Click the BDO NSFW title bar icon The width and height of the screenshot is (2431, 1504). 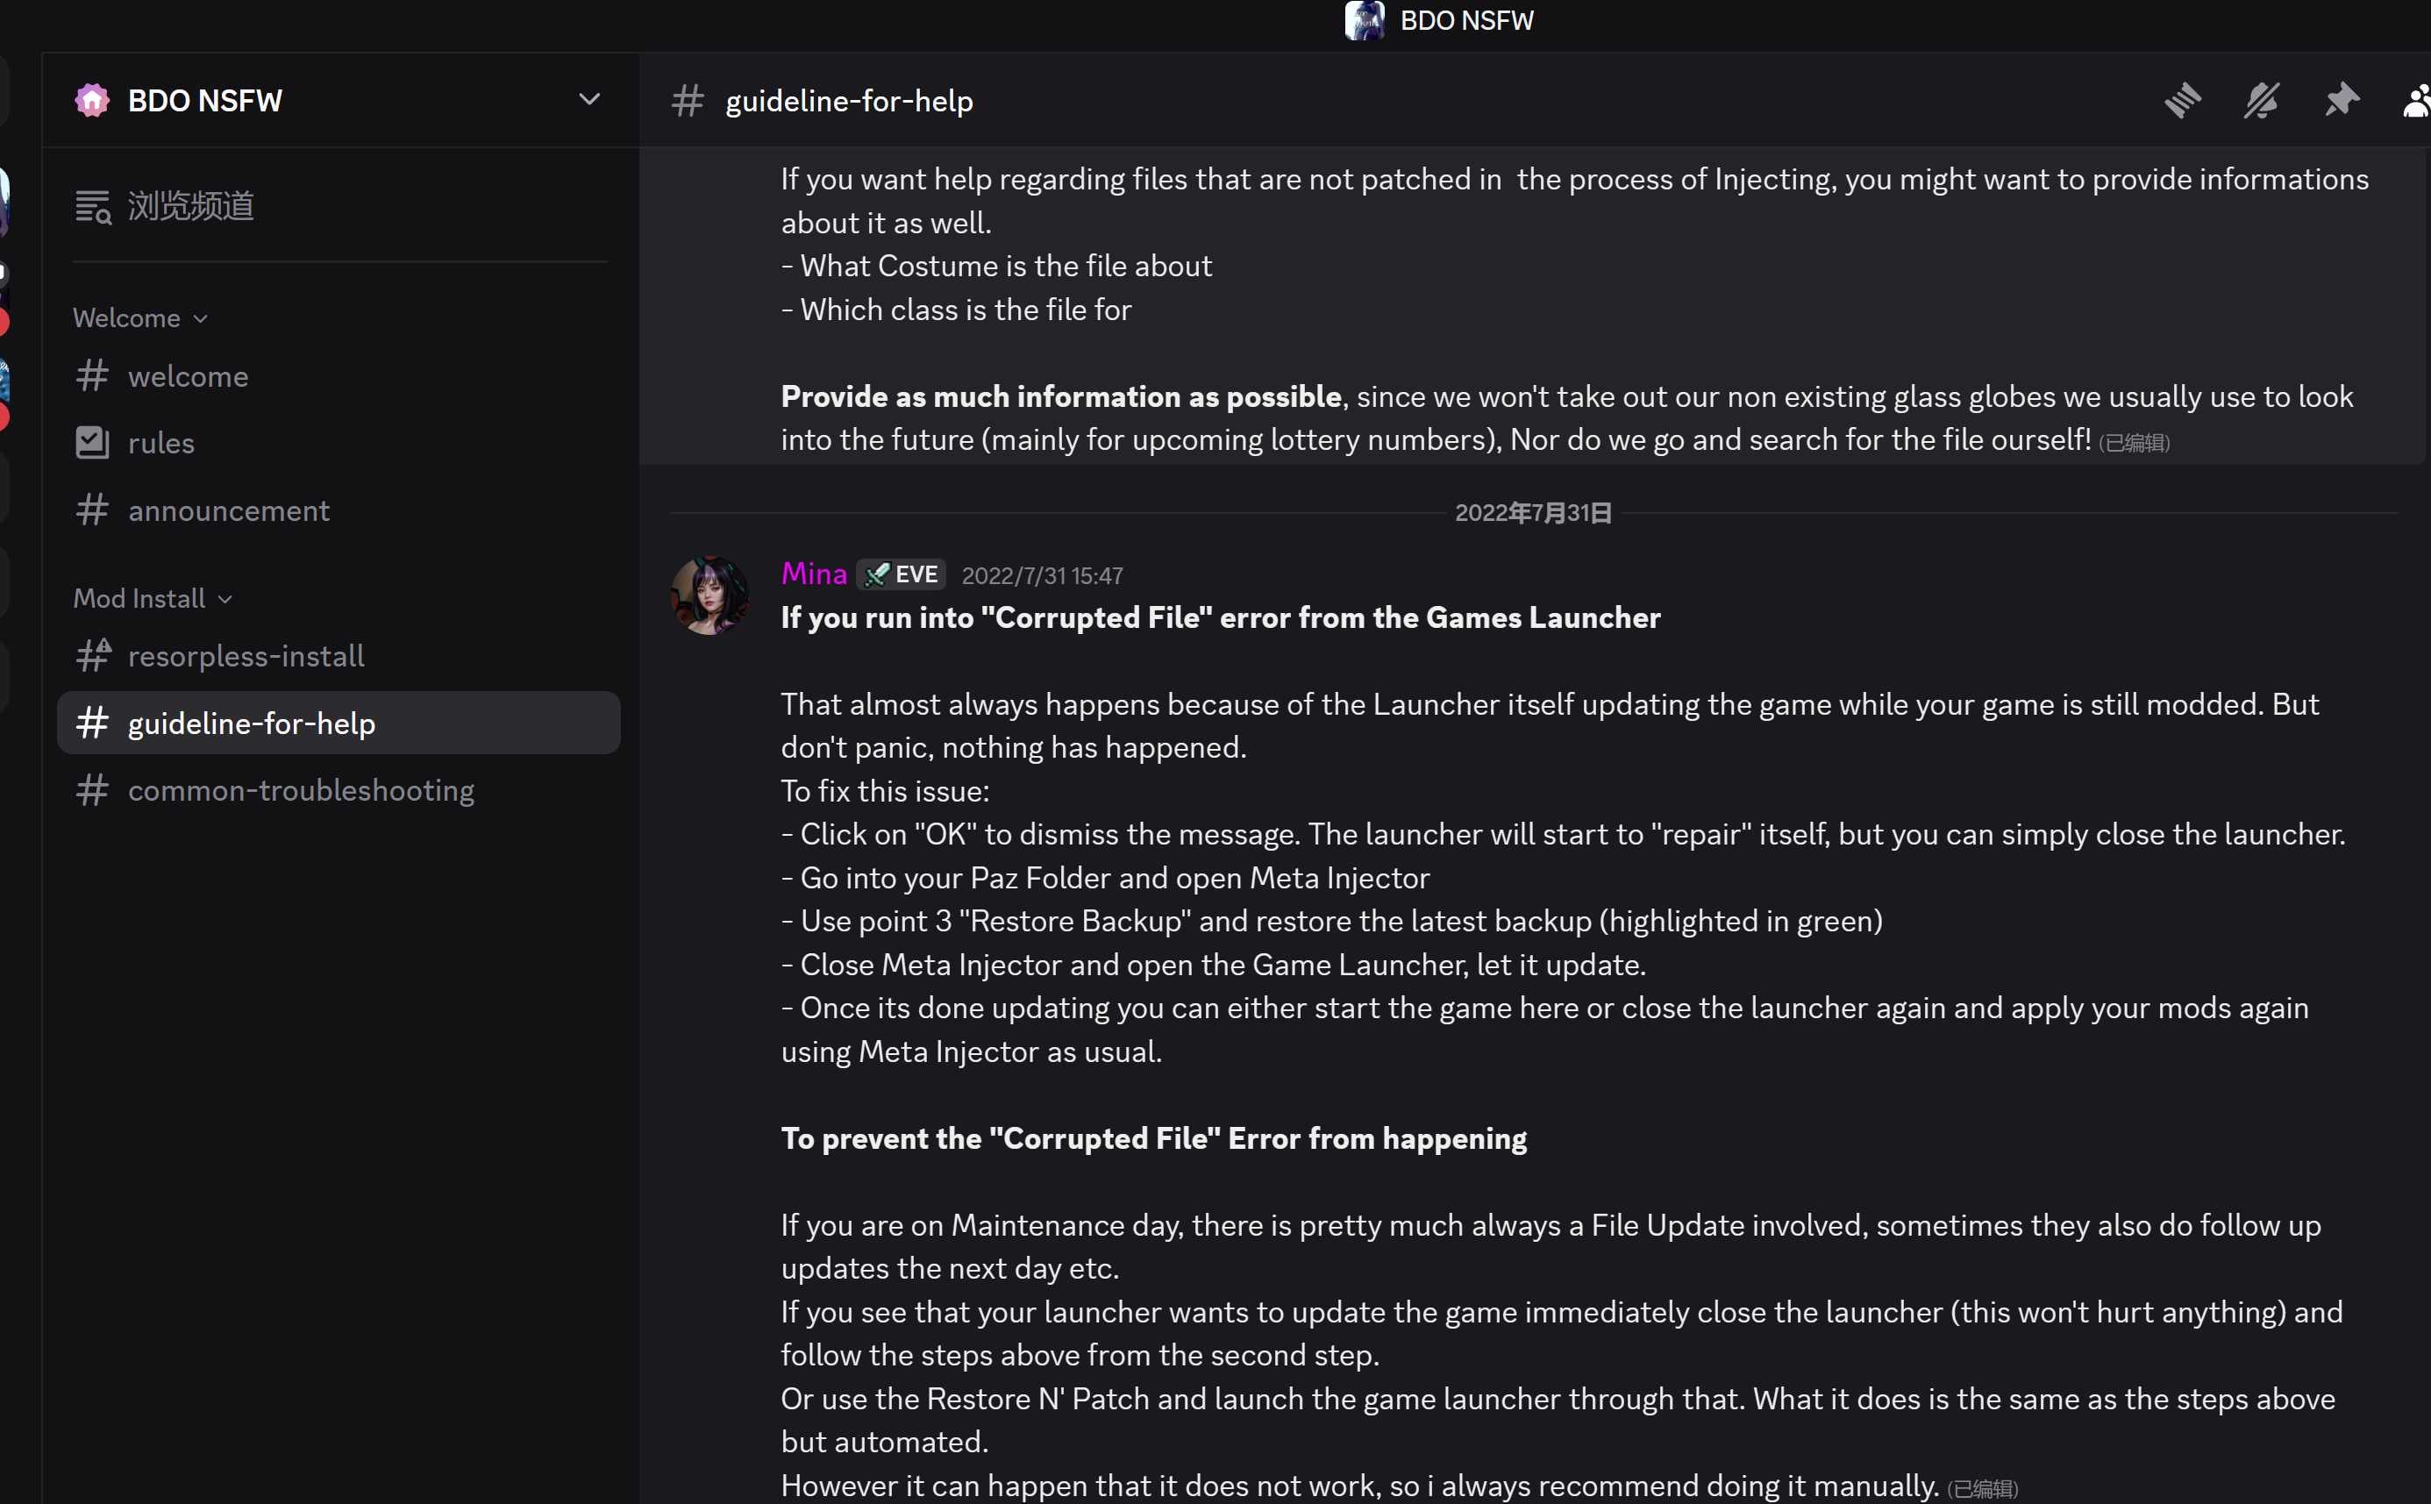(1365, 21)
